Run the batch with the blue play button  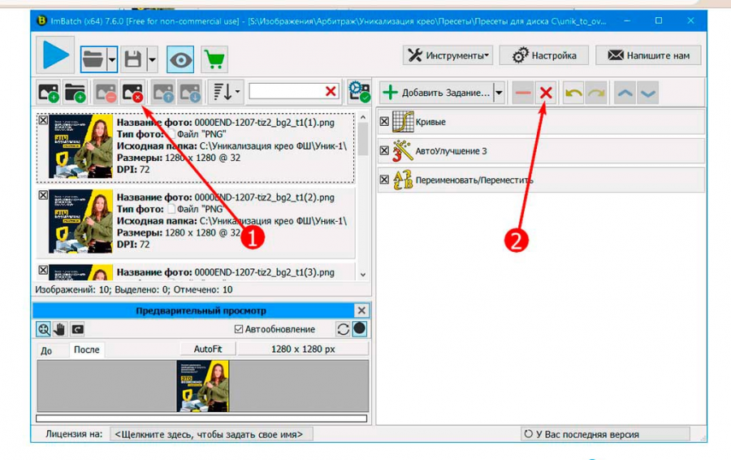point(55,55)
